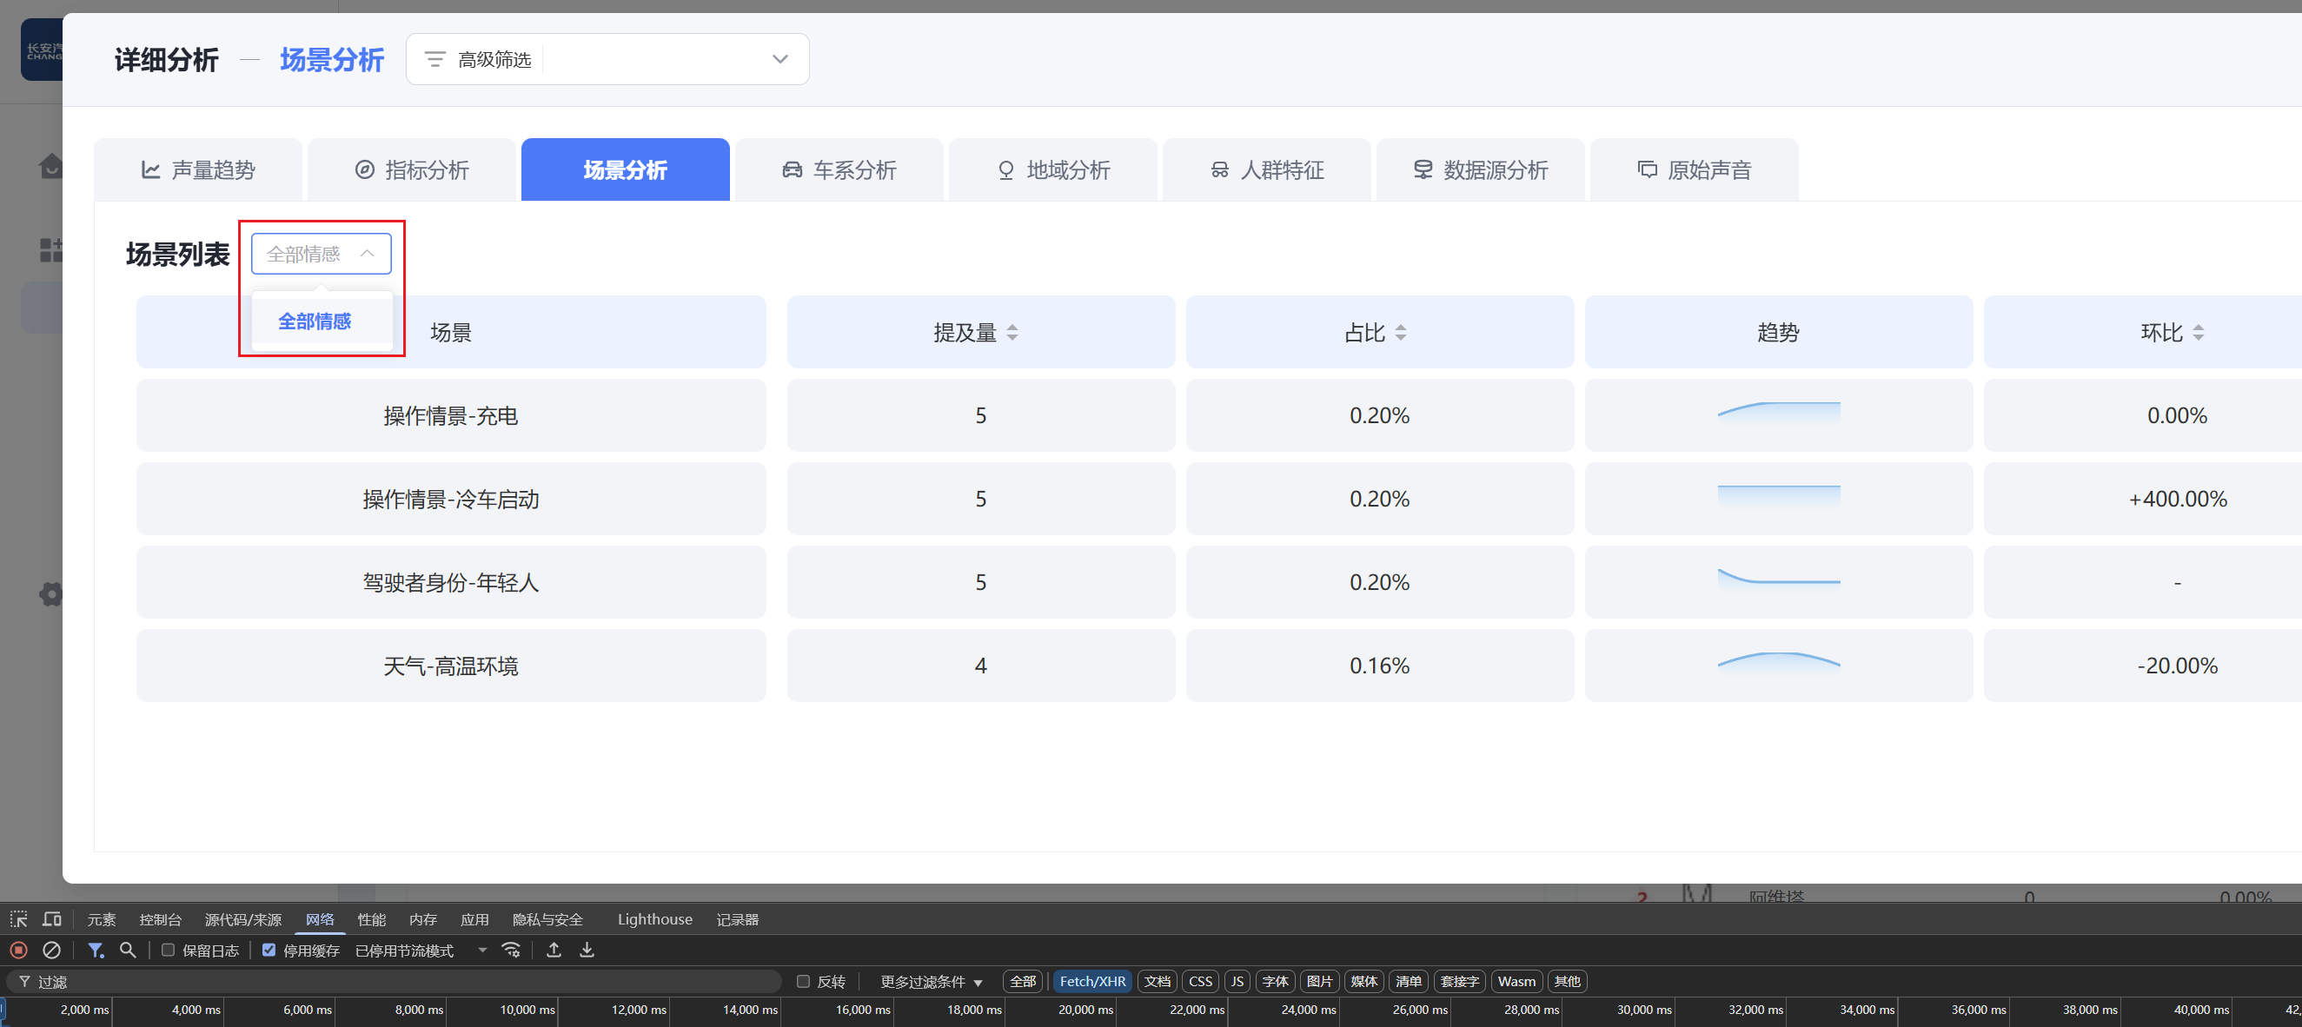This screenshot has height=1027, width=2302.
Task: Uncheck the 停用缓存 checkbox
Action: [269, 951]
